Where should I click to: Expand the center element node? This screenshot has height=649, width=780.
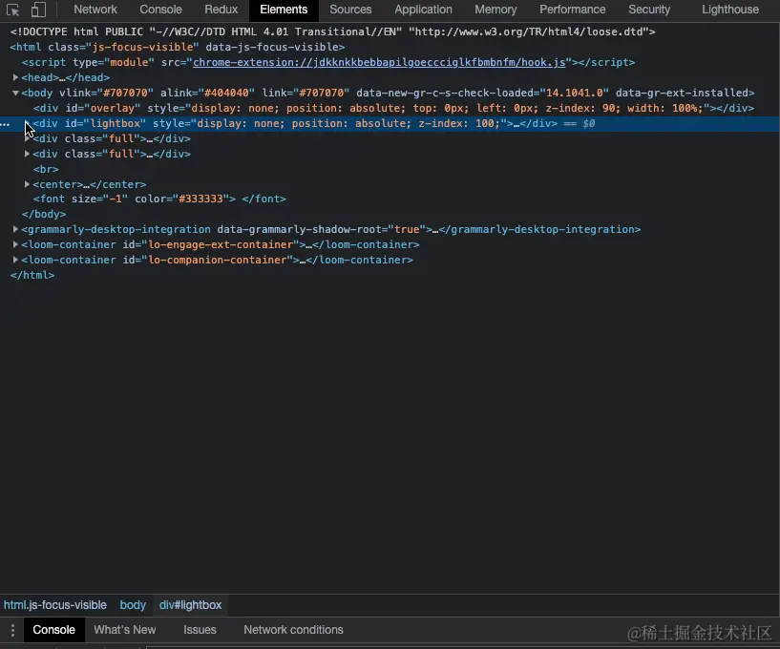[x=27, y=184]
